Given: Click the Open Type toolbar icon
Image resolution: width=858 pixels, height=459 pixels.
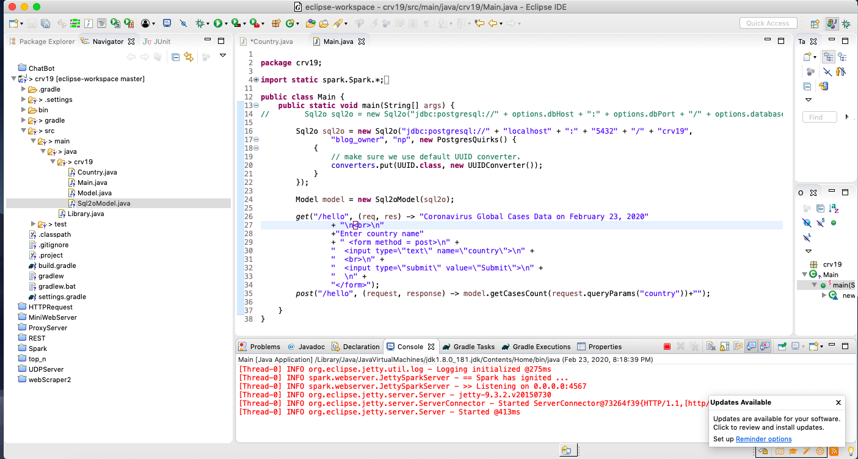Looking at the screenshot, I should tap(311, 23).
